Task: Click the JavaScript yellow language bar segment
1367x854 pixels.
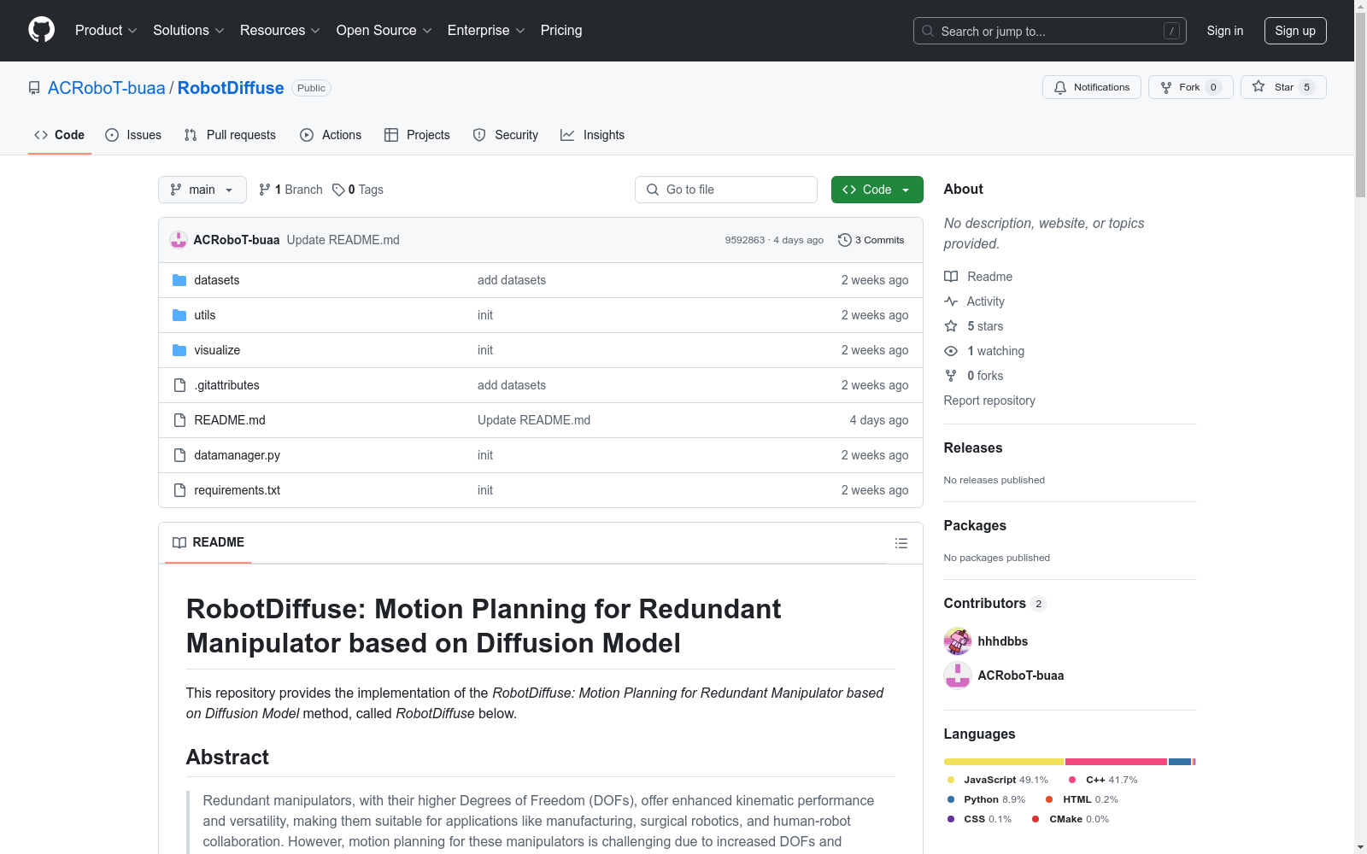Action: 1004,762
